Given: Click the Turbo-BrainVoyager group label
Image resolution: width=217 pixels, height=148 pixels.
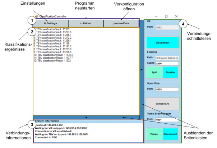Looking at the screenshot, I should tap(159, 114).
